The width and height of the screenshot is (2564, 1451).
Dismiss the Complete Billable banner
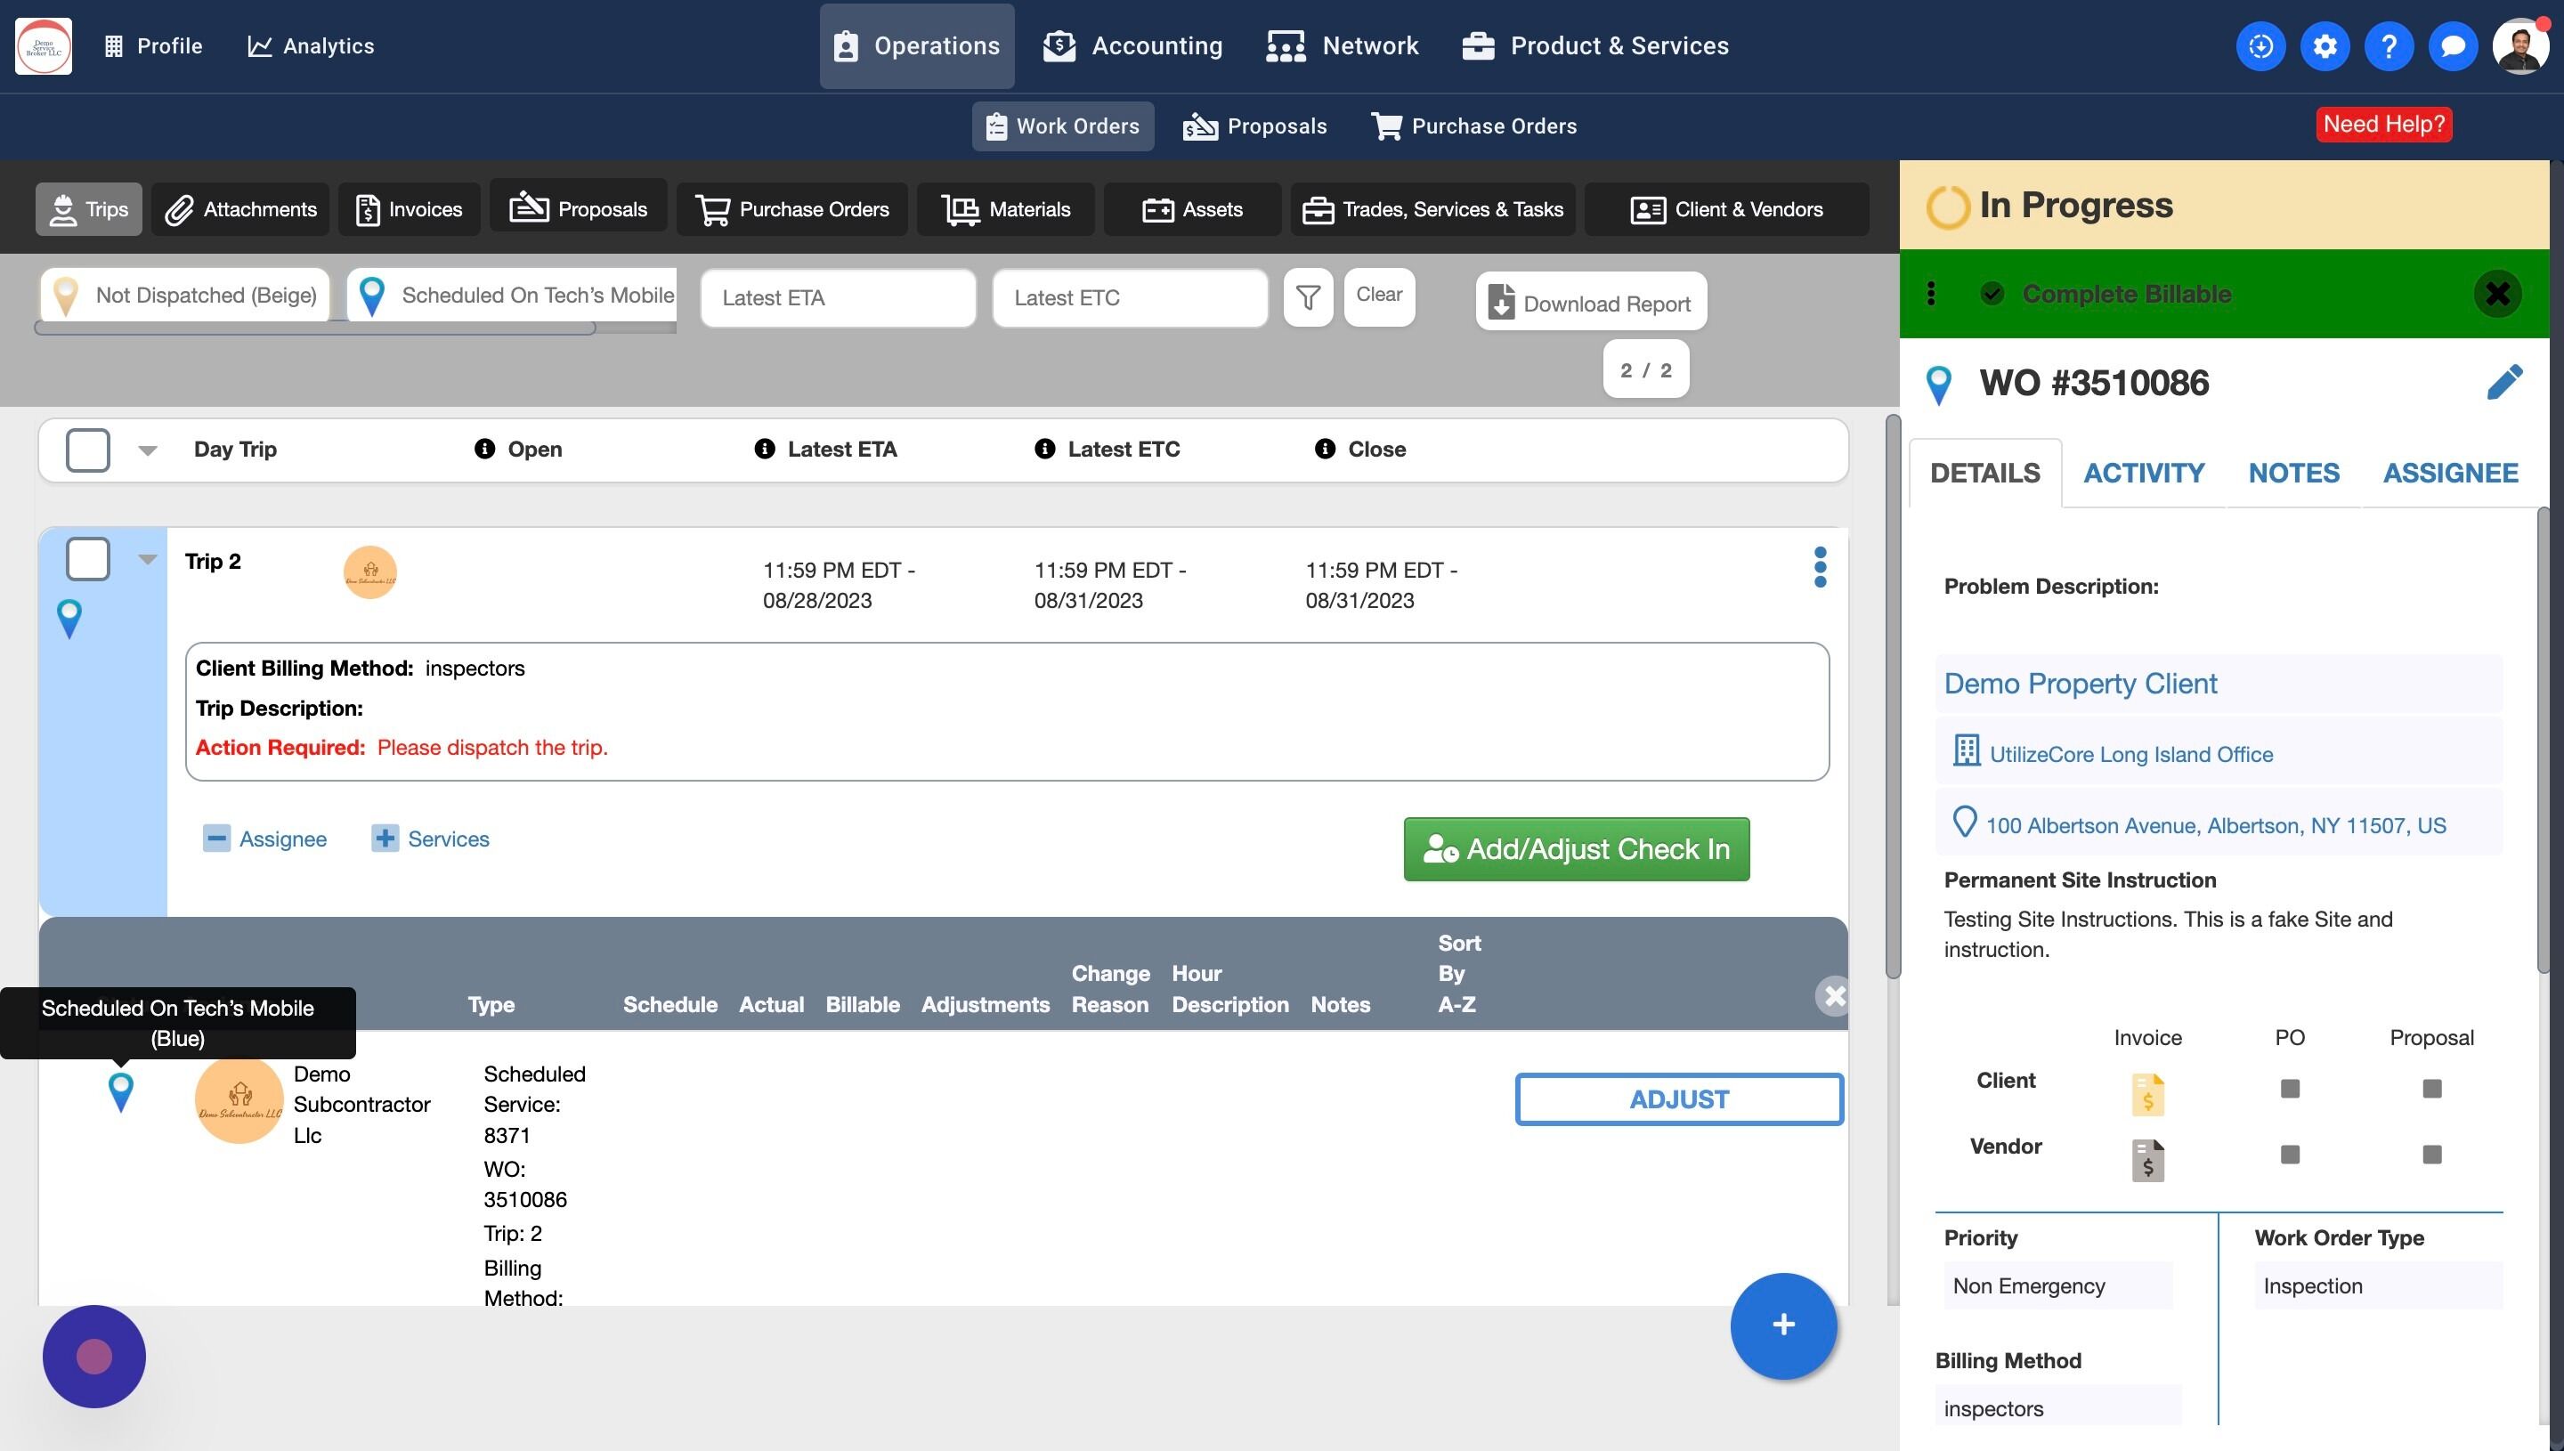point(2497,294)
